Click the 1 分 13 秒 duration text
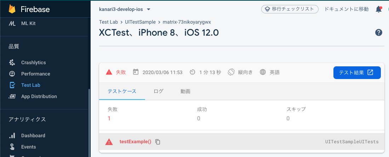The width and height of the screenshot is (389, 157). click(x=210, y=72)
